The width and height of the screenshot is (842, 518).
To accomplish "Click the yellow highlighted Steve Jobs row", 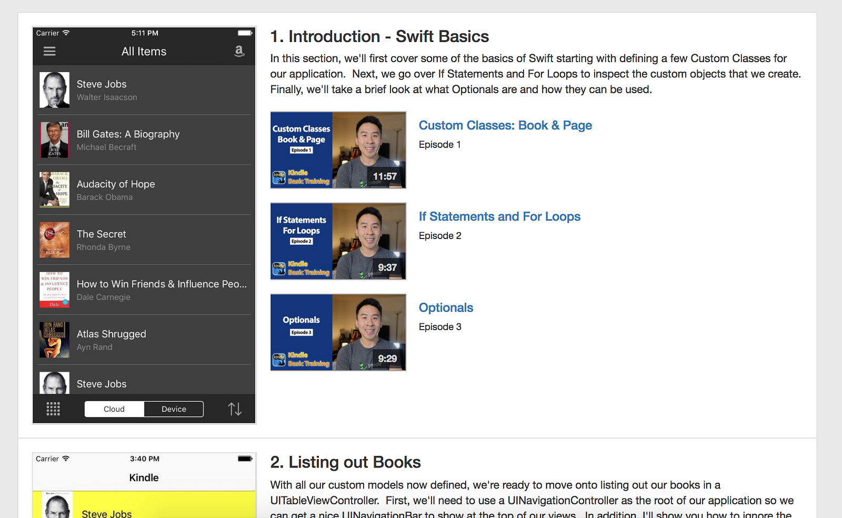I will click(x=144, y=505).
